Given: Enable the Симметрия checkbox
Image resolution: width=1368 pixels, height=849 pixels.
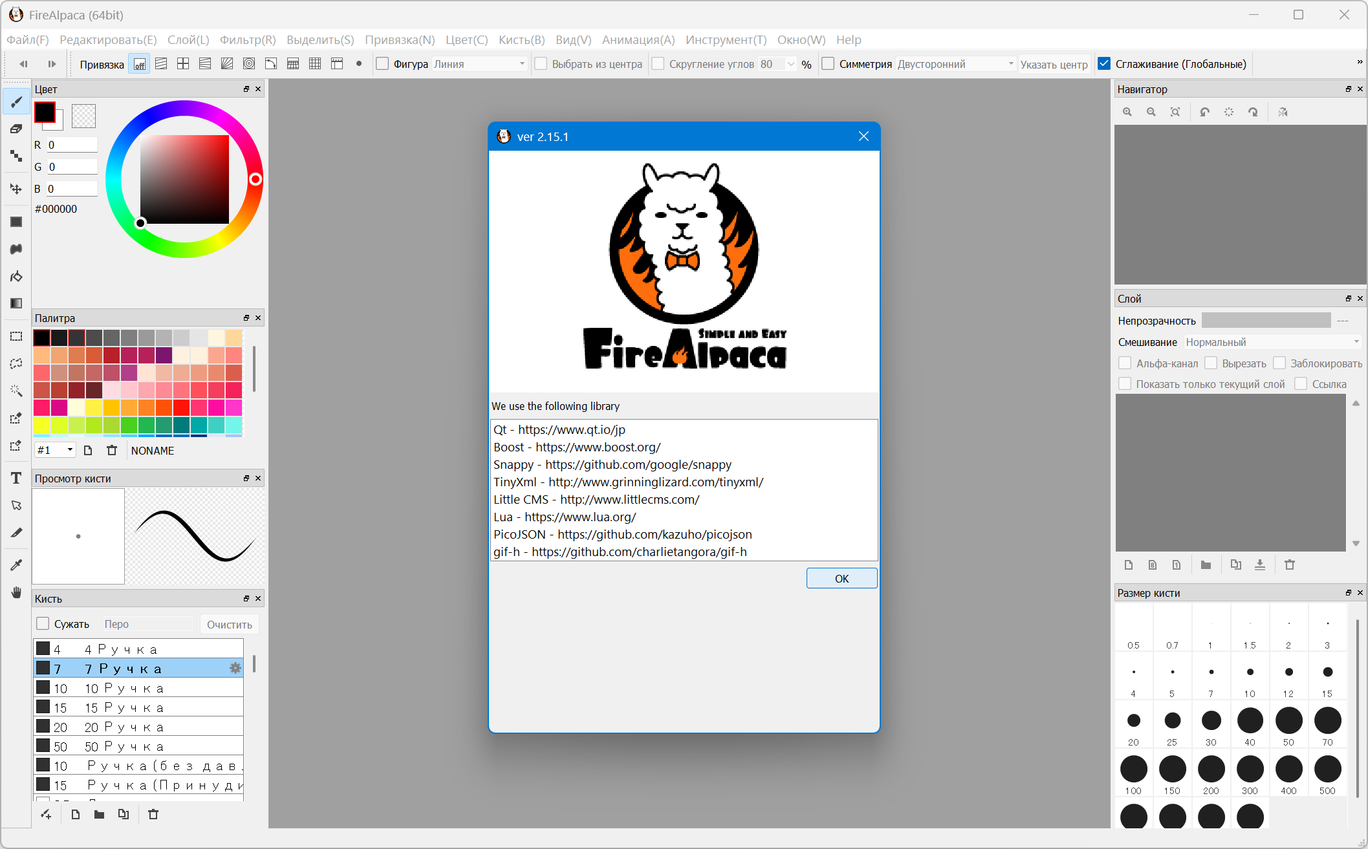Looking at the screenshot, I should click(828, 64).
